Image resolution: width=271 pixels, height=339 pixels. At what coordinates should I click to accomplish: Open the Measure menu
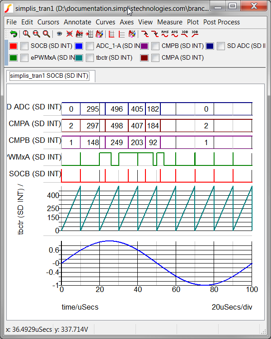pos(170,22)
